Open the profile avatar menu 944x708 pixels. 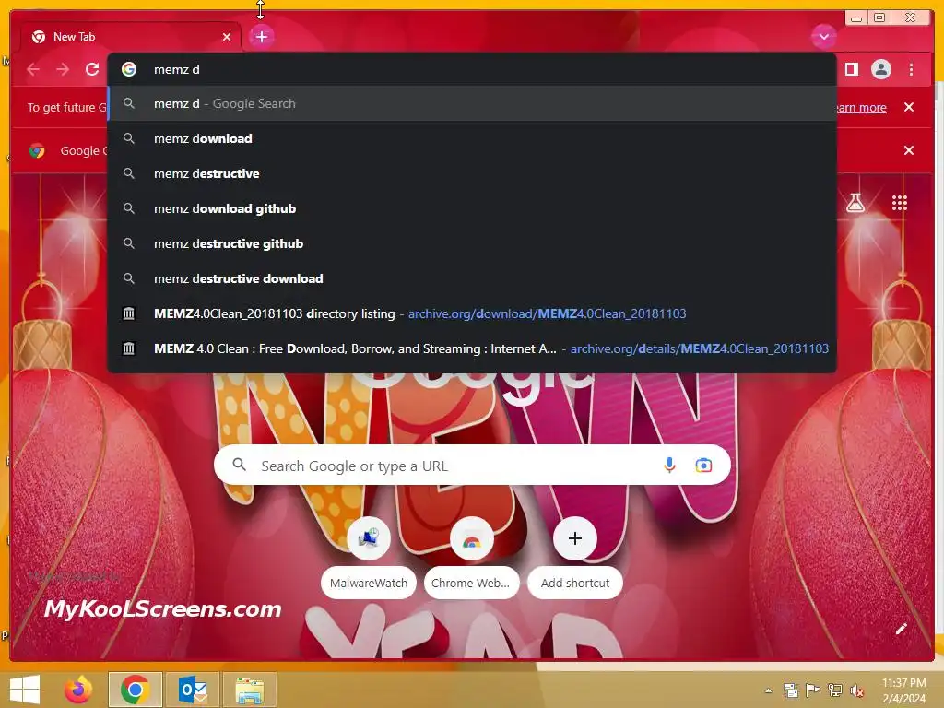(880, 69)
